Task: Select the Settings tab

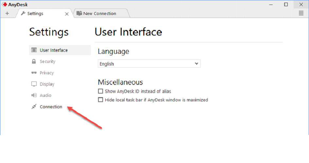Action: pos(35,13)
